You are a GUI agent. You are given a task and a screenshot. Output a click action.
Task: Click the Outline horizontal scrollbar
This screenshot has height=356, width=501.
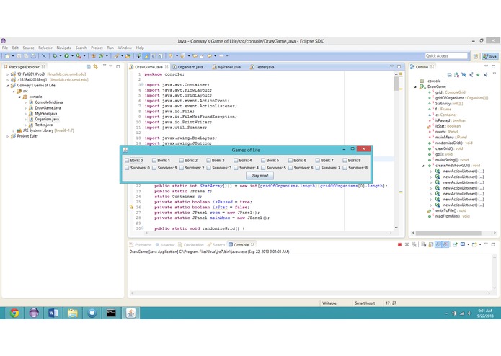[x=448, y=233]
